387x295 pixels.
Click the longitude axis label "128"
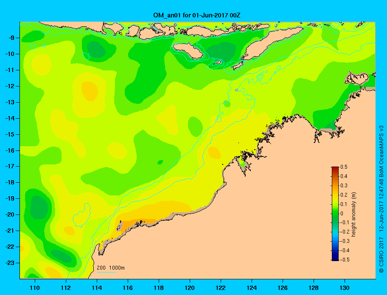[x=314, y=288]
